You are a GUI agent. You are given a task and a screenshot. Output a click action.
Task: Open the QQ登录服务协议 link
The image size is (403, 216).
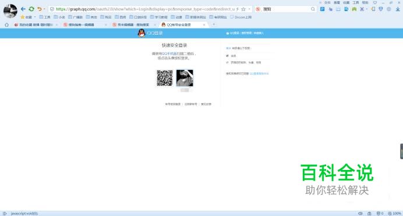(x=259, y=73)
